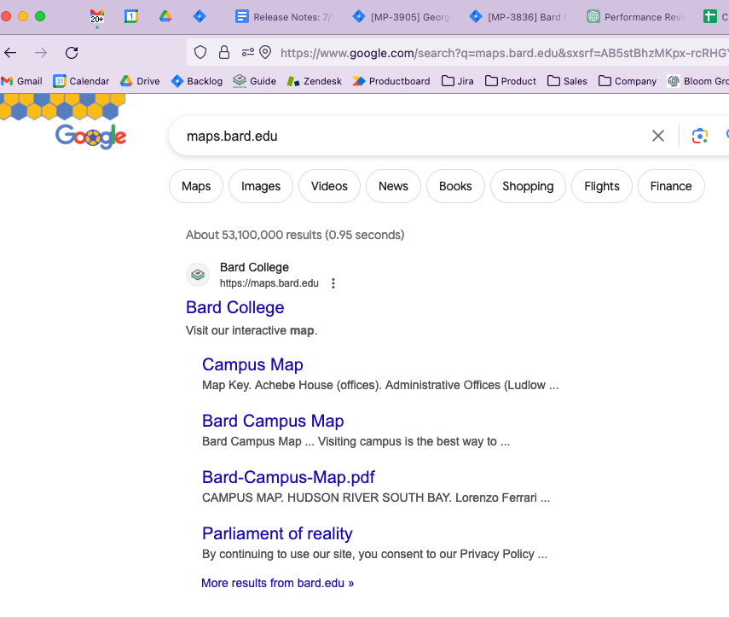The height and width of the screenshot is (617, 729).
Task: Search by image with Google Lens icon
Action: [700, 136]
